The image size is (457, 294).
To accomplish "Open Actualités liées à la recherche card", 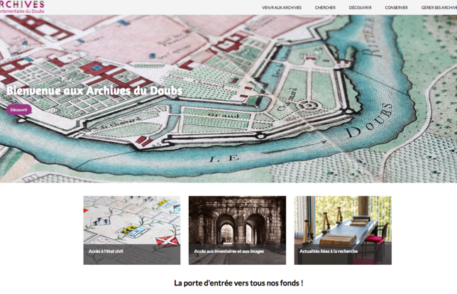I will pos(343,230).
